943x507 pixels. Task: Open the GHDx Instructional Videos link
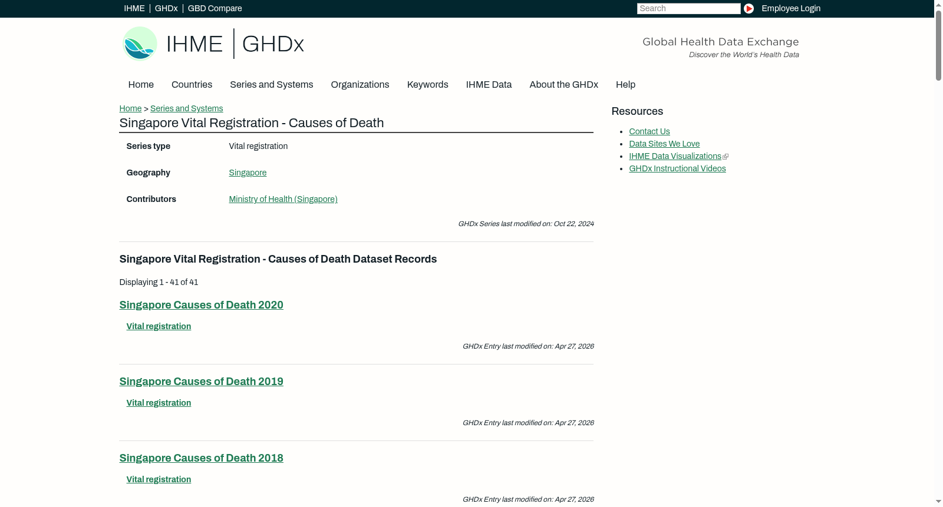click(x=677, y=168)
